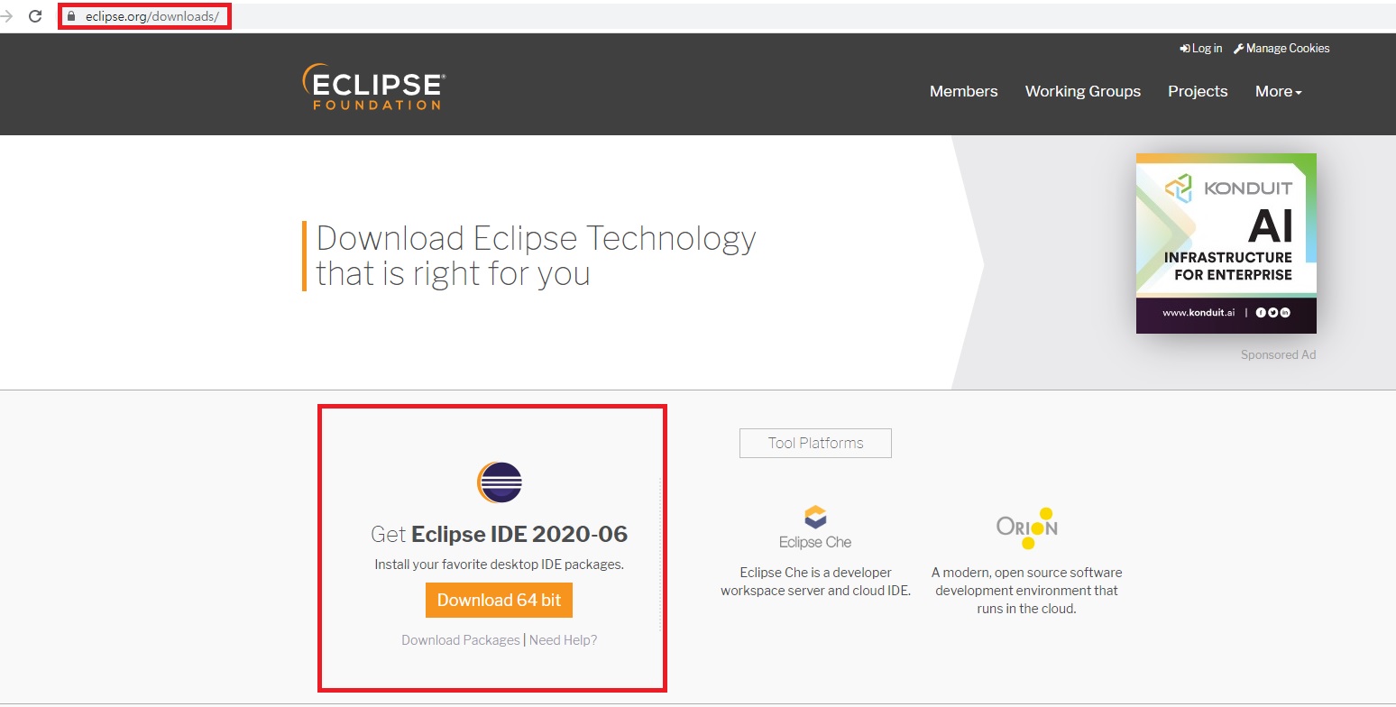Open the Projects menu item
Image resolution: width=1396 pixels, height=707 pixels.
pyautogui.click(x=1198, y=91)
